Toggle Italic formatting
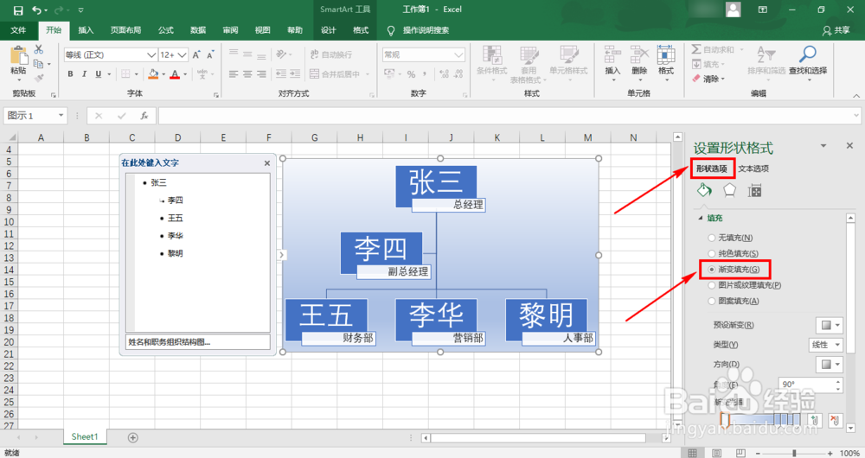The width and height of the screenshot is (865, 458). click(84, 73)
